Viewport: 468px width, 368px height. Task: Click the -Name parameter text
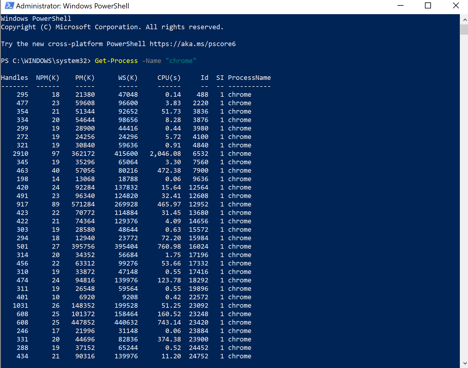(x=152, y=61)
